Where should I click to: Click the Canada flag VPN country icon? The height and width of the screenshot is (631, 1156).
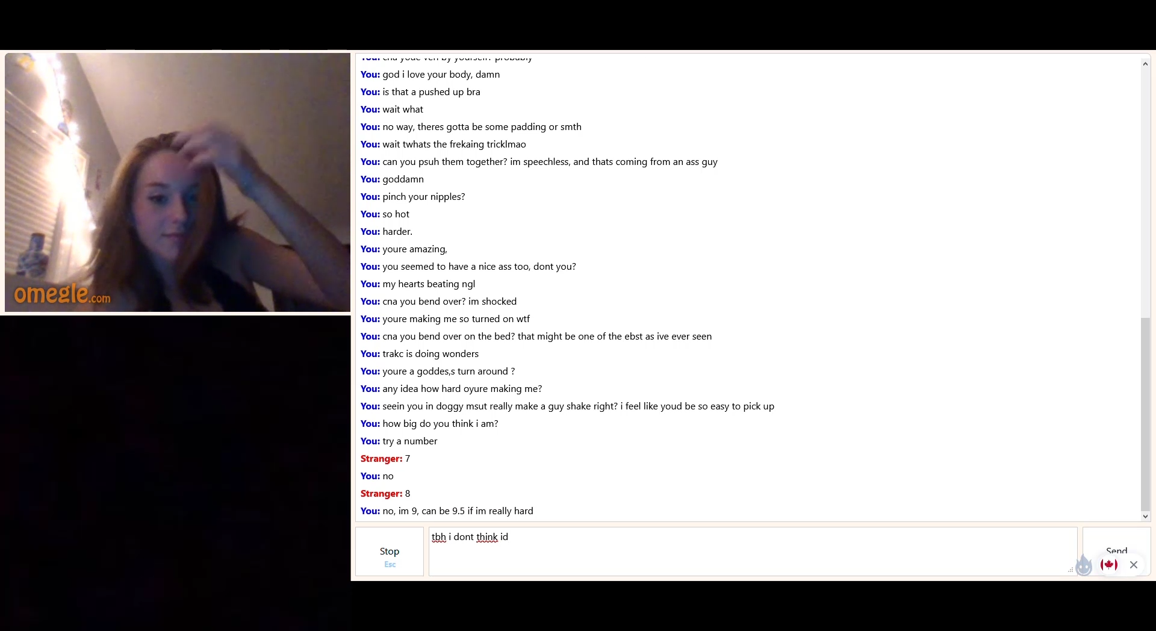(x=1109, y=564)
